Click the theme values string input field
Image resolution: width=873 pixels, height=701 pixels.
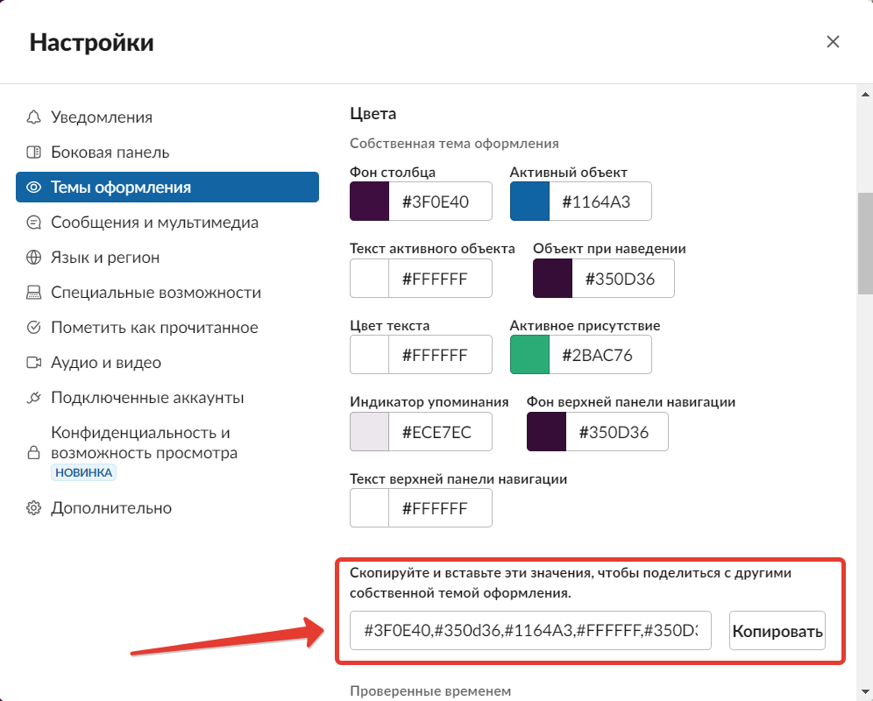530,631
